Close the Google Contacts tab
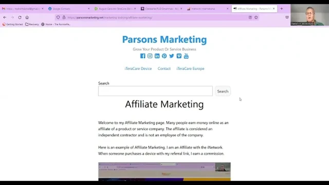Viewport: 329px width, 185px height. pyautogui.click(x=89, y=9)
